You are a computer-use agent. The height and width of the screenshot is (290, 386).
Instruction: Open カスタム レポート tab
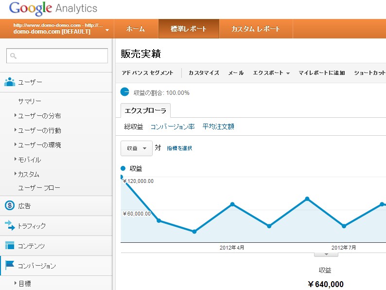(x=256, y=29)
